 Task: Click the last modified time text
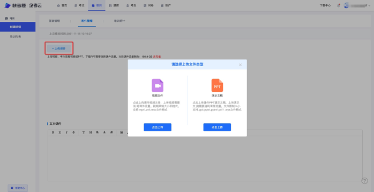click(x=71, y=34)
